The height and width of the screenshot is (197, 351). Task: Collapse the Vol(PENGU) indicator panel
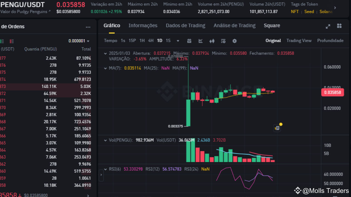(105, 140)
